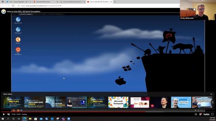Open Windows taskbar search
216x121 pixels.
click(8, 119)
